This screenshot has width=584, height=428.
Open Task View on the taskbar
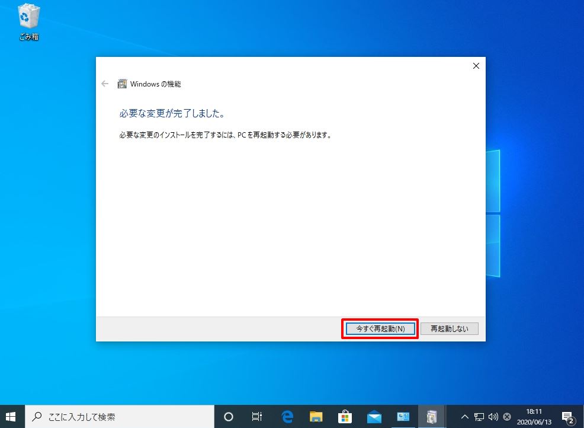point(257,417)
